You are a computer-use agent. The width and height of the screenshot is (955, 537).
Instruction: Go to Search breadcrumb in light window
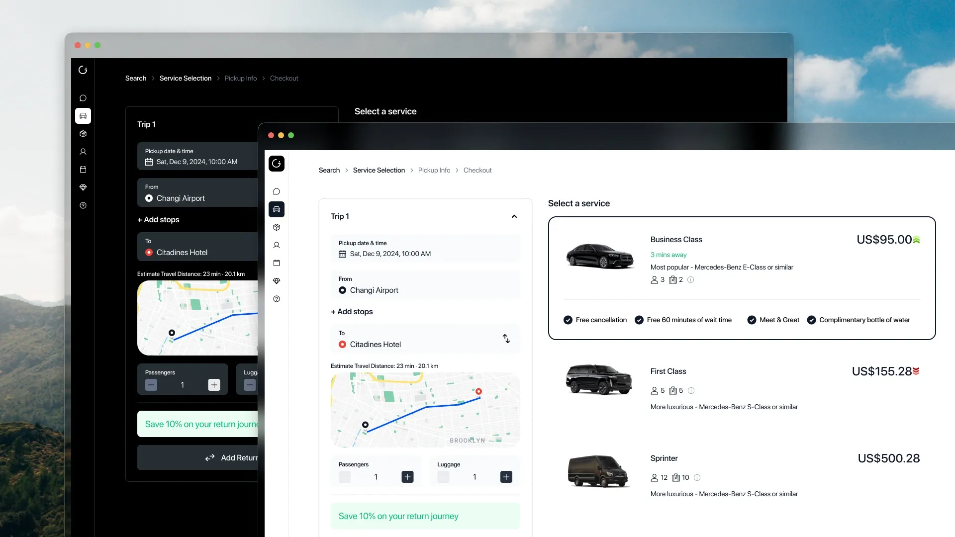(329, 170)
